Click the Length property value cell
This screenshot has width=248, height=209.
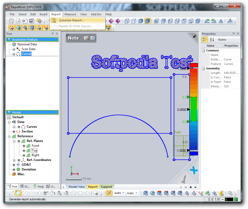coord(232,73)
